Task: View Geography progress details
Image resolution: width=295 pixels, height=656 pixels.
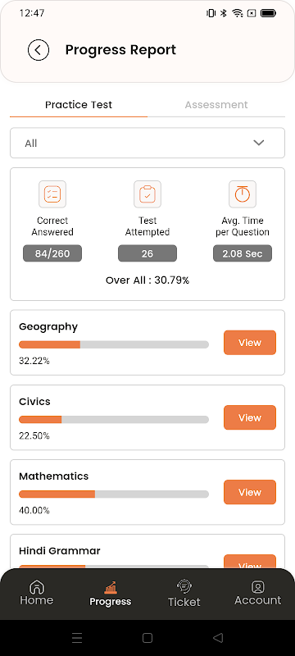Action: coord(250,343)
